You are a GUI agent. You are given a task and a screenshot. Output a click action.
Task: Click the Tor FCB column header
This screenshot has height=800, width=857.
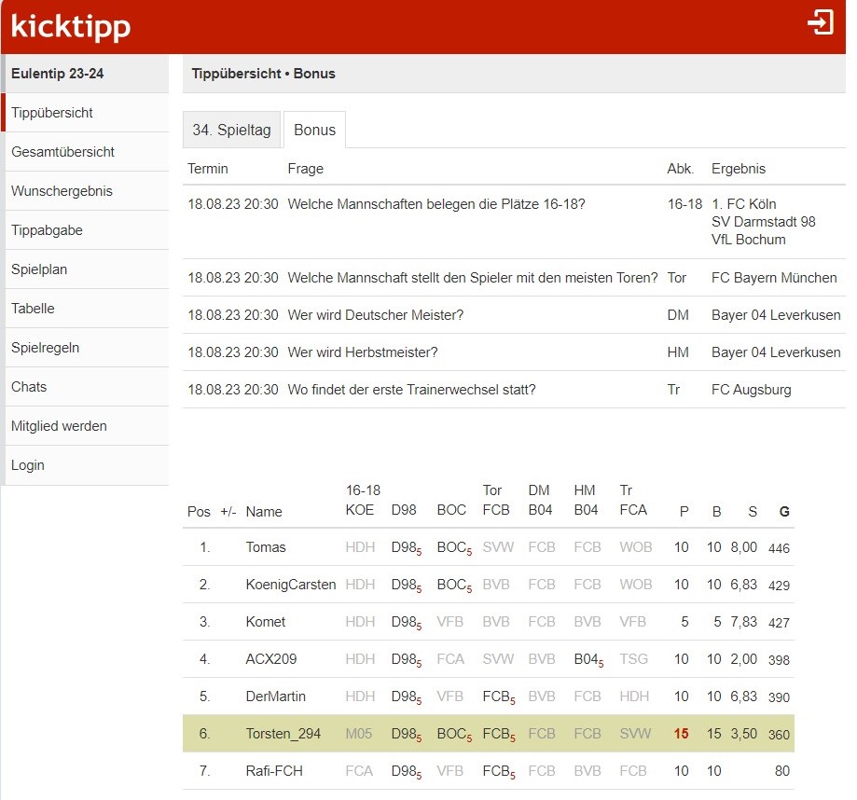(x=496, y=500)
